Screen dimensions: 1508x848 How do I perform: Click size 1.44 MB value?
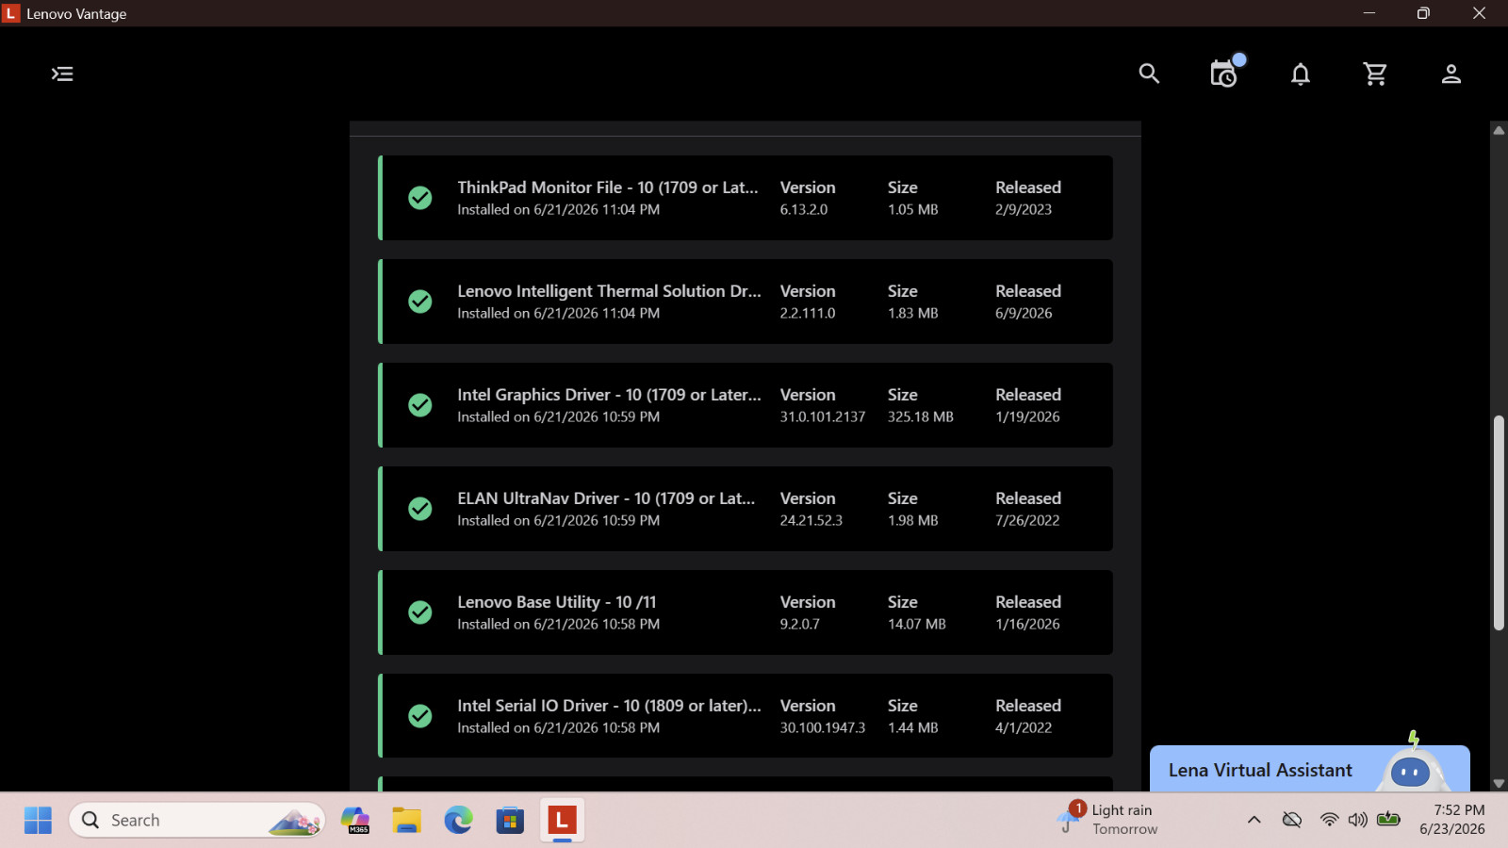913,728
